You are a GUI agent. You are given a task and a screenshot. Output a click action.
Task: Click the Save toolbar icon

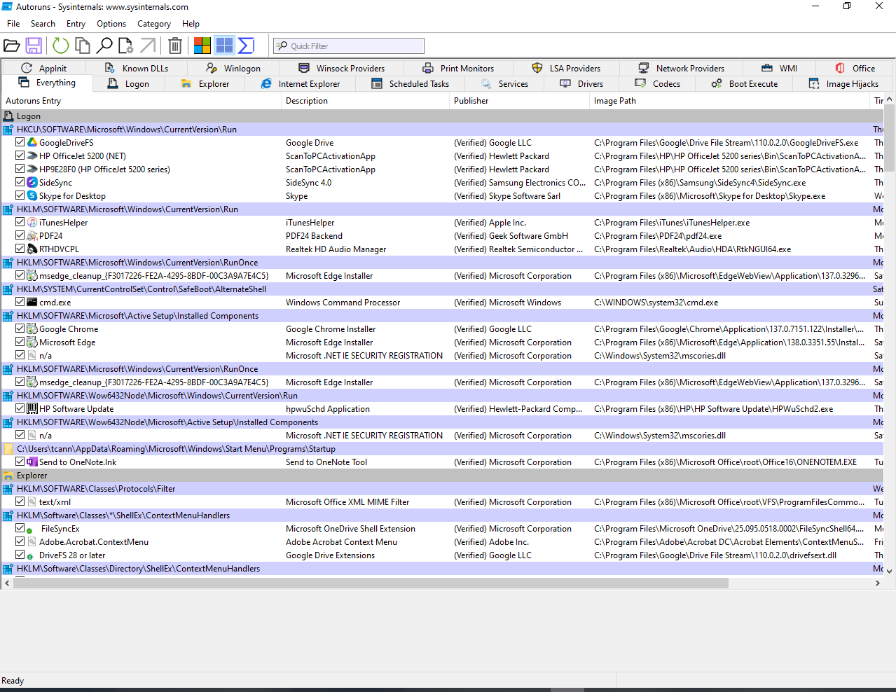click(34, 46)
